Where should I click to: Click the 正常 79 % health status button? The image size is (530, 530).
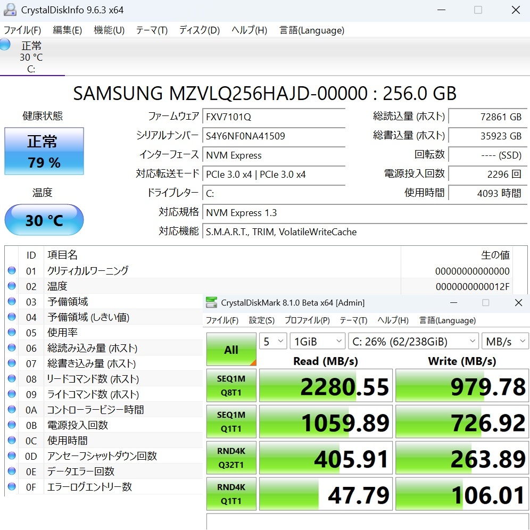click(44, 151)
